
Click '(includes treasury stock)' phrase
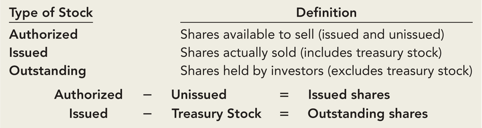(x=371, y=53)
